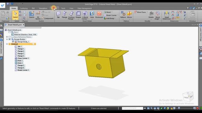Viewport: 202px width, 113px height.
Task: Select the Bend Angle tool
Action: pos(157,15)
